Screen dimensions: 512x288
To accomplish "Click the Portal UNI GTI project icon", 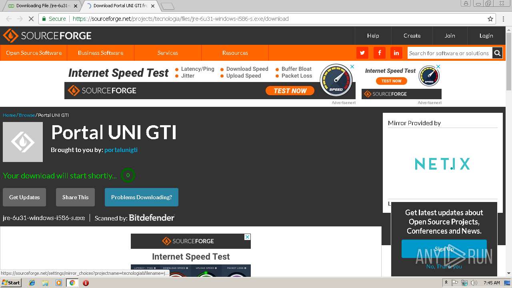I will 23,142.
